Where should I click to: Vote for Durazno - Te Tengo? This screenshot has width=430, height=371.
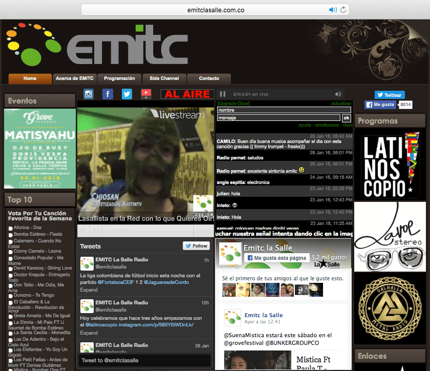[x=10, y=296]
